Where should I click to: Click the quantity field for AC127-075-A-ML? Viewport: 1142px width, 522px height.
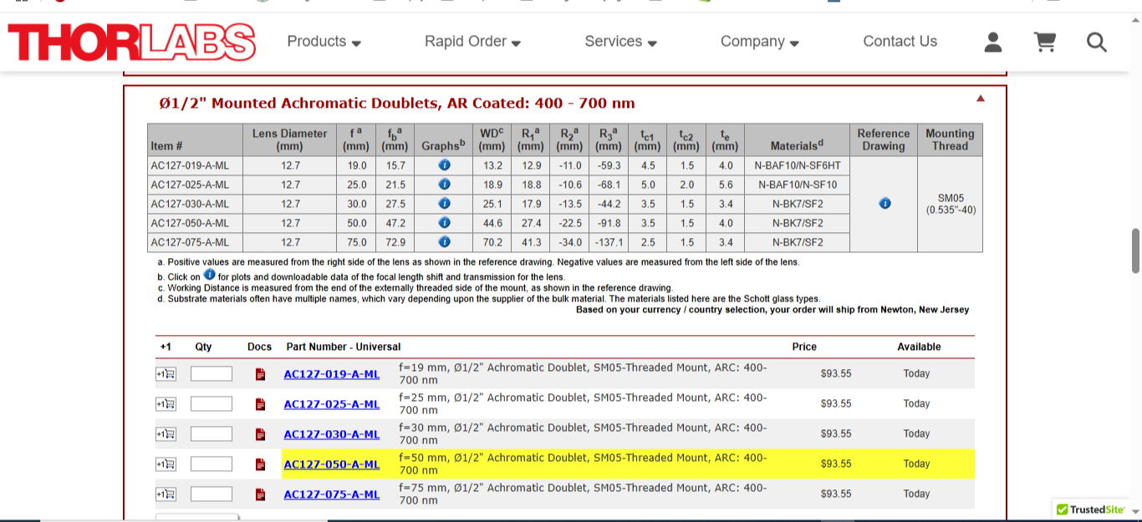(212, 494)
